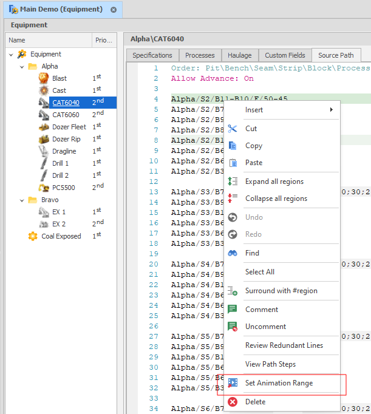Select CAT6040 in the equipment tree
This screenshot has width=371, height=414.
click(66, 103)
